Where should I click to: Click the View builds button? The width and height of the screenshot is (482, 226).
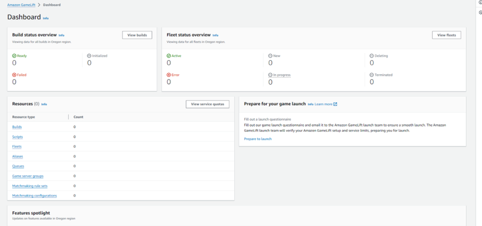coord(137,35)
